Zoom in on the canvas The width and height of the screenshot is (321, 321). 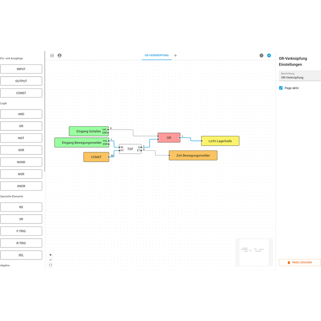pos(51,255)
